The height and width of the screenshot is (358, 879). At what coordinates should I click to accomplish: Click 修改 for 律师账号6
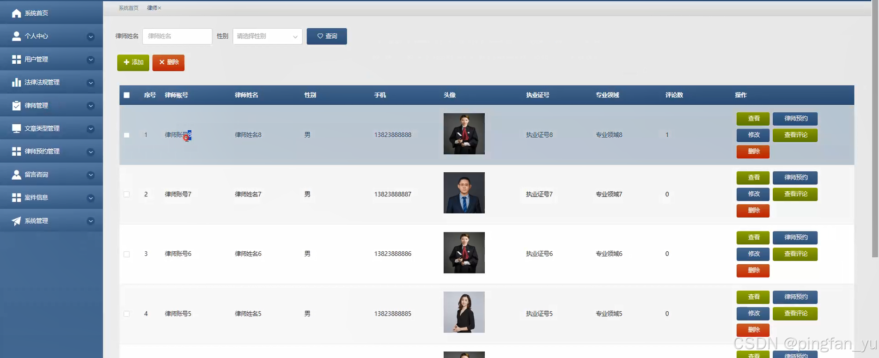pyautogui.click(x=753, y=254)
